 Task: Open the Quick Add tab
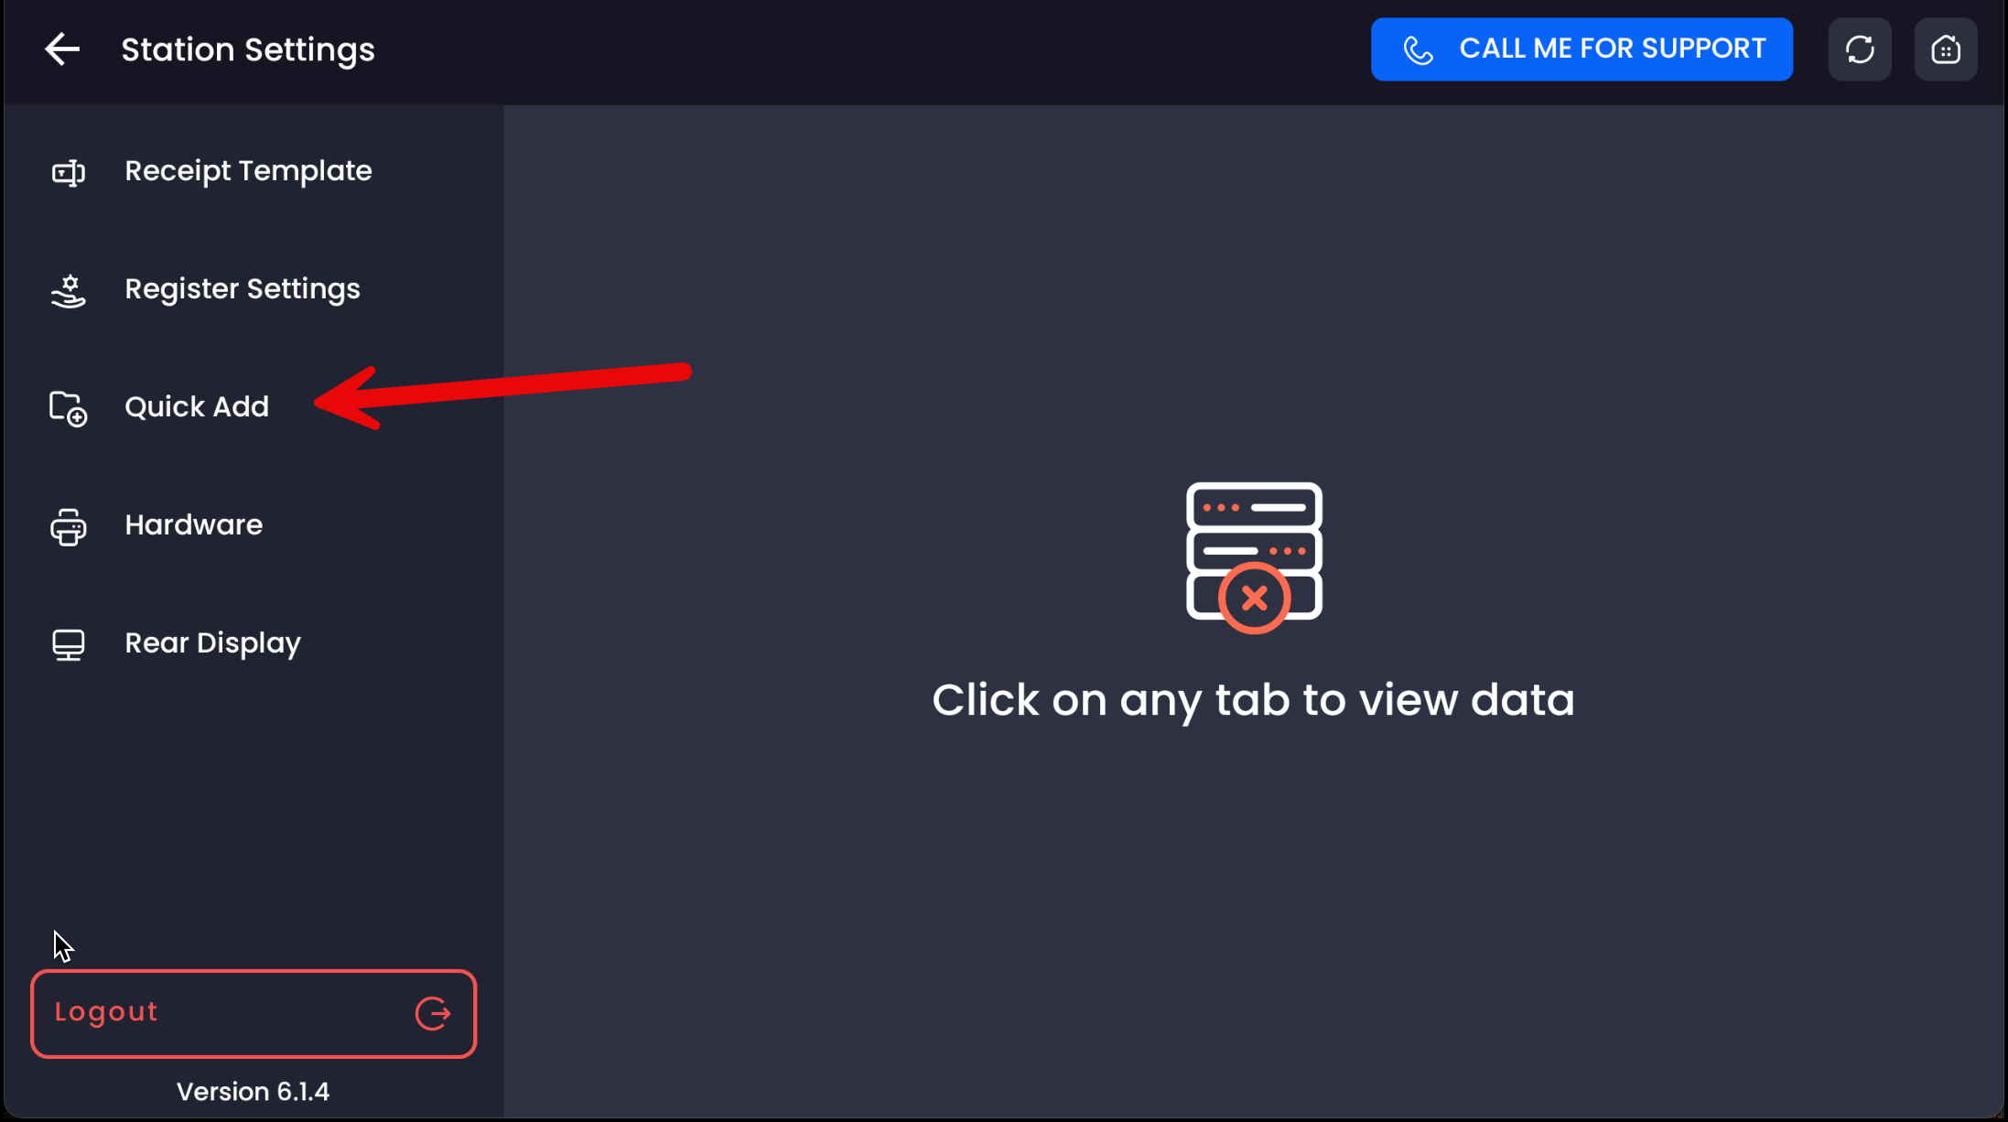tap(254, 407)
